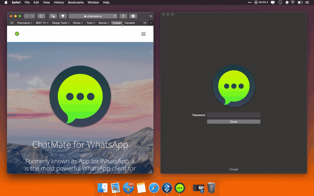Viewport: 314px width, 196px height.
Task: Open the Trash in the Dock
Action: [x=211, y=188]
